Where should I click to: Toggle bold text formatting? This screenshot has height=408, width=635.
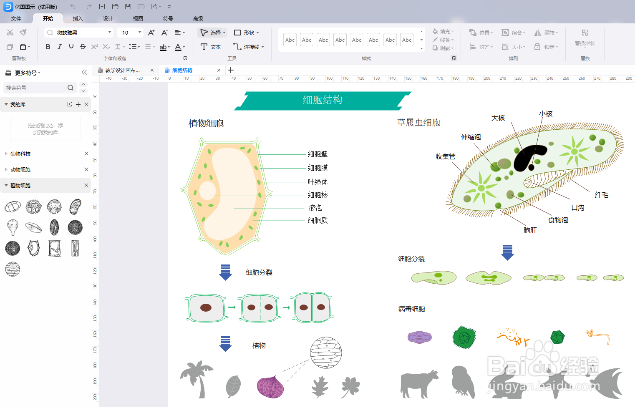47,47
